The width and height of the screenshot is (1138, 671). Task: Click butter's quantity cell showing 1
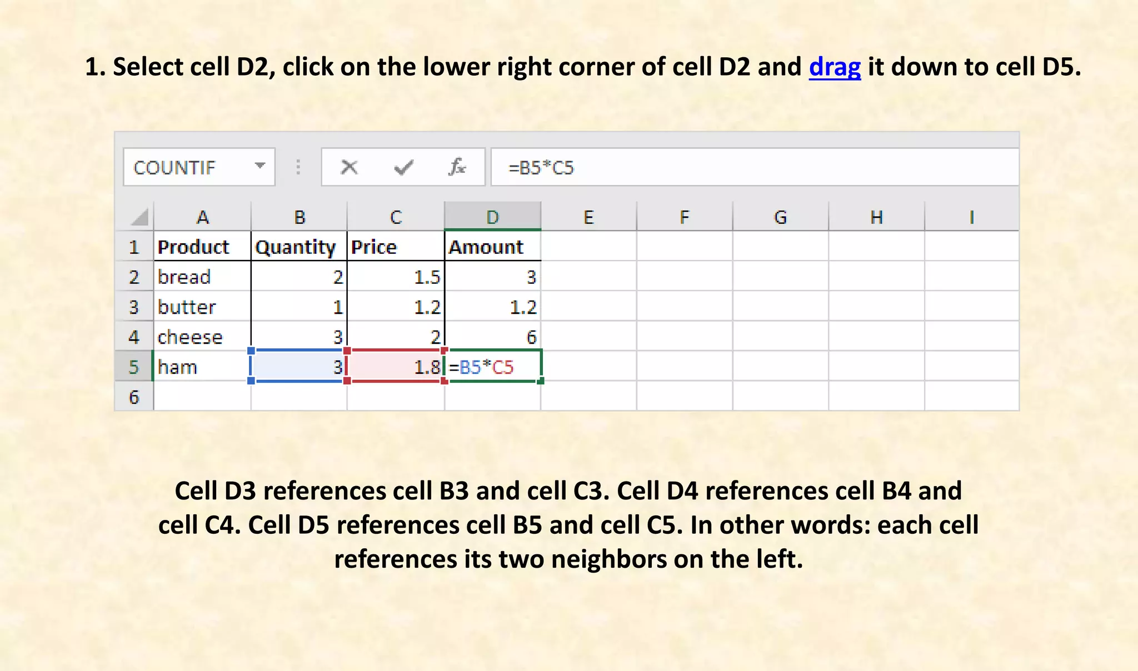point(299,307)
